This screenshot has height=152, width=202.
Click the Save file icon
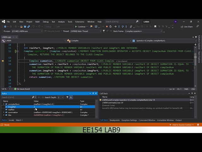point(25,27)
